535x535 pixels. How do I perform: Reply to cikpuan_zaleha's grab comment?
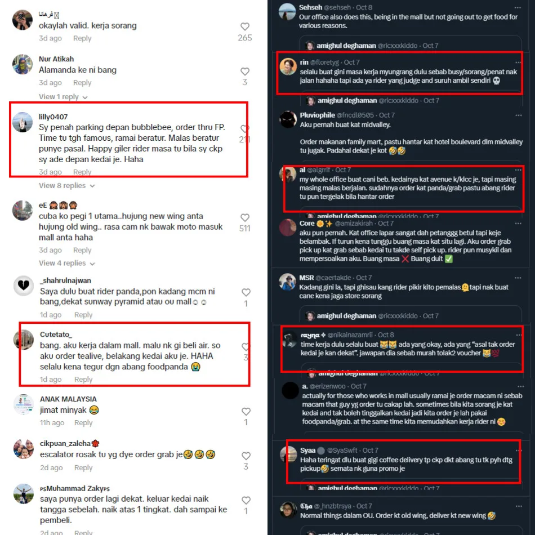pos(83,468)
